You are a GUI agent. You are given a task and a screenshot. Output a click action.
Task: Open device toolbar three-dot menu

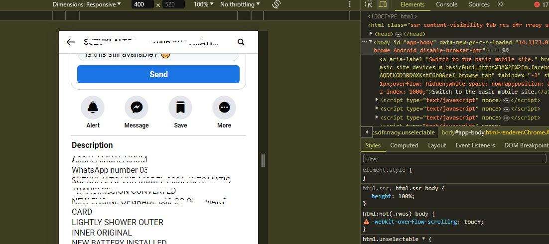349,4
